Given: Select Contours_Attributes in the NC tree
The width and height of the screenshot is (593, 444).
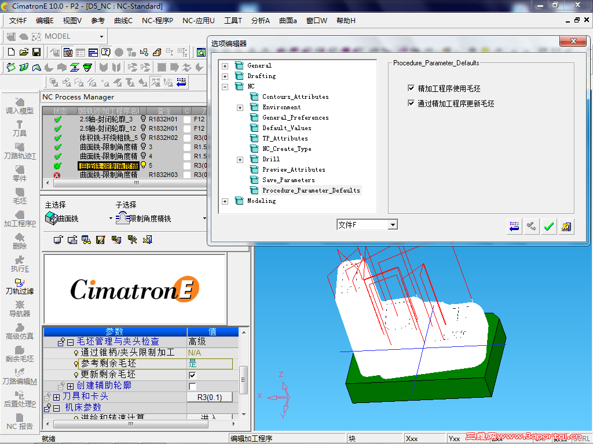Looking at the screenshot, I should point(295,97).
